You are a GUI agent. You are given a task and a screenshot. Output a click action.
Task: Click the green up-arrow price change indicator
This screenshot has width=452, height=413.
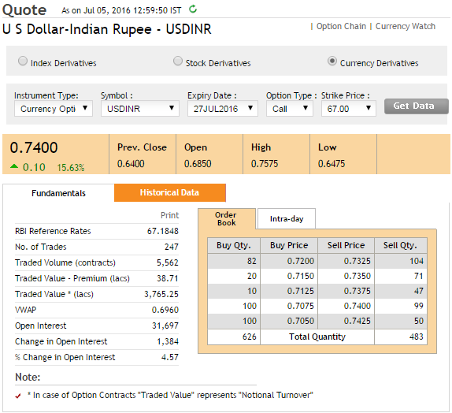[14, 166]
